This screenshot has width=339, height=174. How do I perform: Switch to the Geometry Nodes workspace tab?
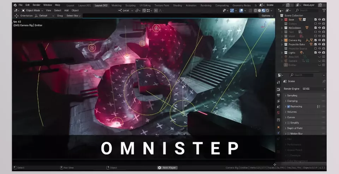242,5
